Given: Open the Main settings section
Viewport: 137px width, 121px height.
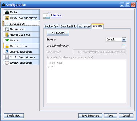Looking at the screenshot, I should point(21,12).
